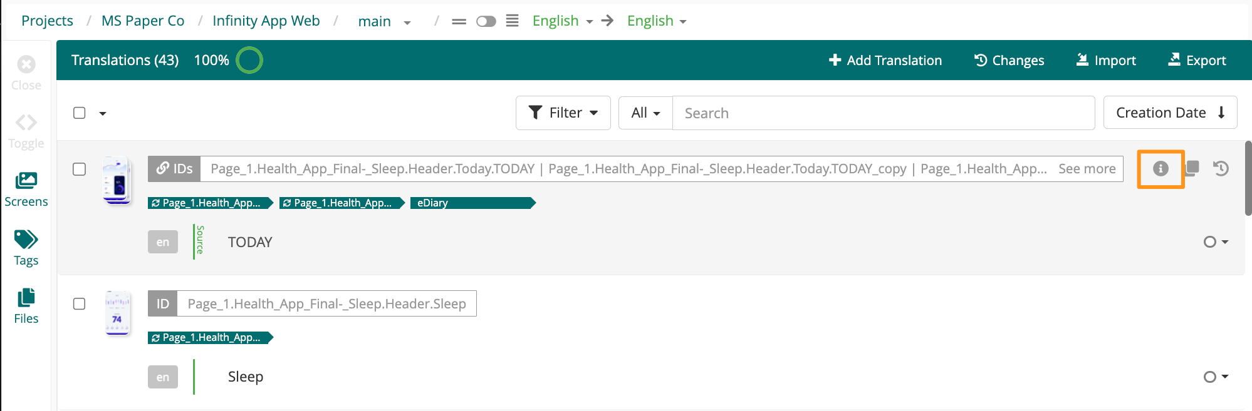The image size is (1252, 411).
Task: Open history icon for TODAY translation
Action: coord(1221,168)
